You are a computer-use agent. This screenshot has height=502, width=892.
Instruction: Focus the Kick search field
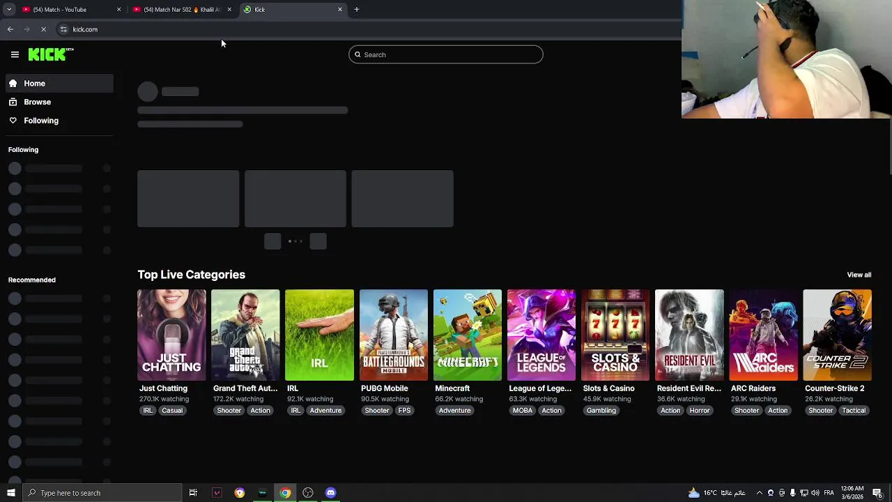[446, 54]
